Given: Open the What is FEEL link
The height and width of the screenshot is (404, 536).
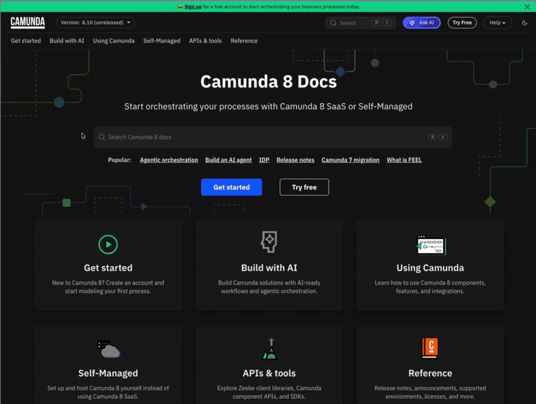Looking at the screenshot, I should click(x=404, y=160).
